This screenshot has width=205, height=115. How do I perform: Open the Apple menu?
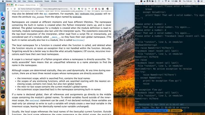click(3, 1)
